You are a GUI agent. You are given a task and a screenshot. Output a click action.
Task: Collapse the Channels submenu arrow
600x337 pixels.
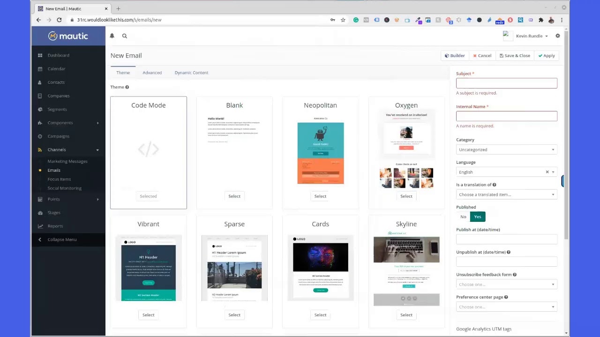click(x=97, y=150)
